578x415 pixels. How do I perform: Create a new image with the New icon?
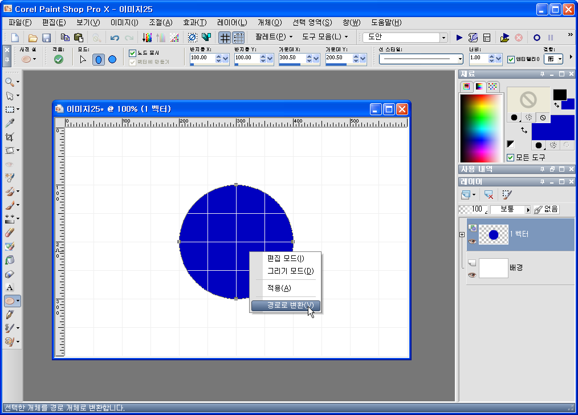point(15,38)
